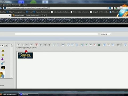Screen dimensions: 128x96
Task: Open the Otros toolbar menu
Action: click(x=119, y=45)
